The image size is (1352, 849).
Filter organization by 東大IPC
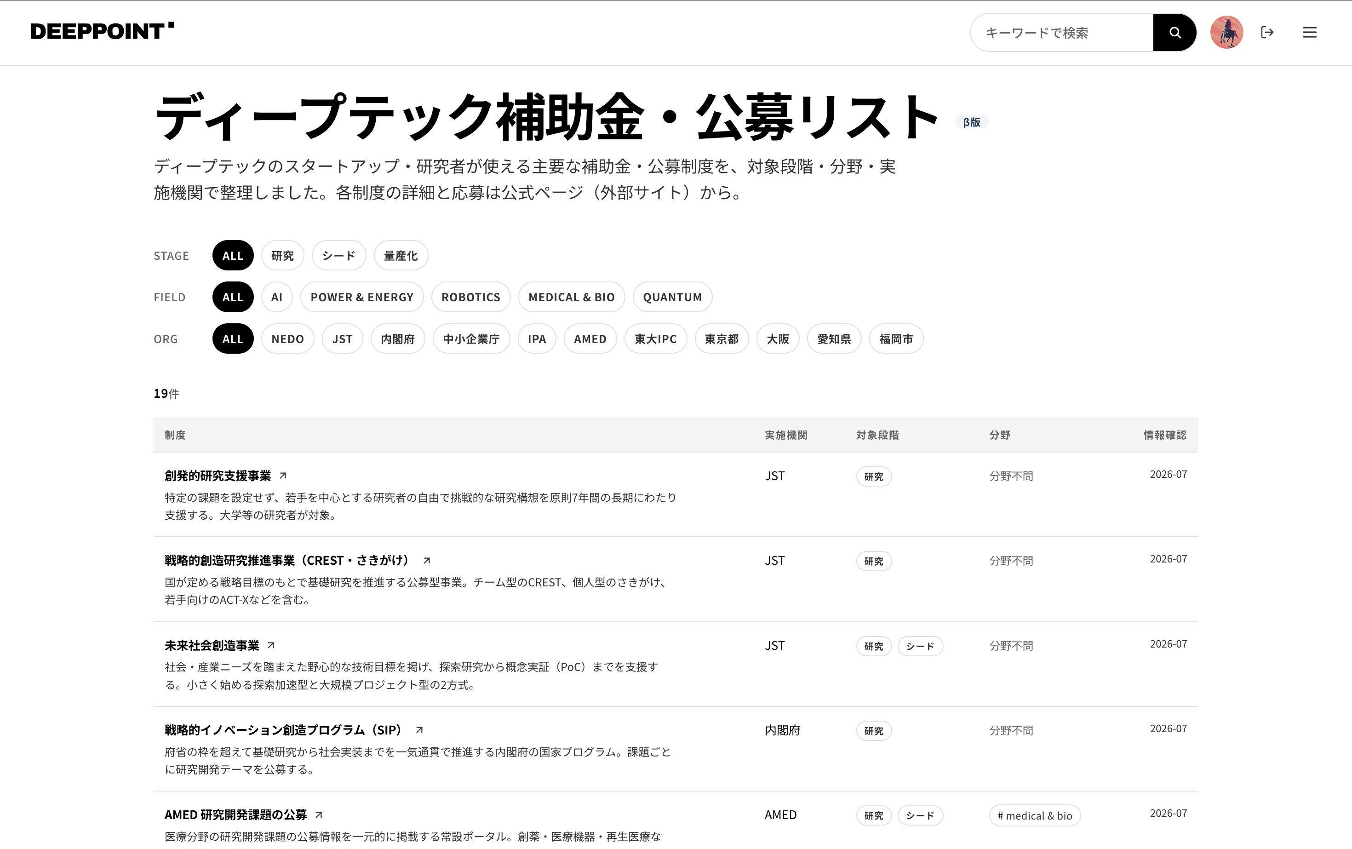coord(656,338)
